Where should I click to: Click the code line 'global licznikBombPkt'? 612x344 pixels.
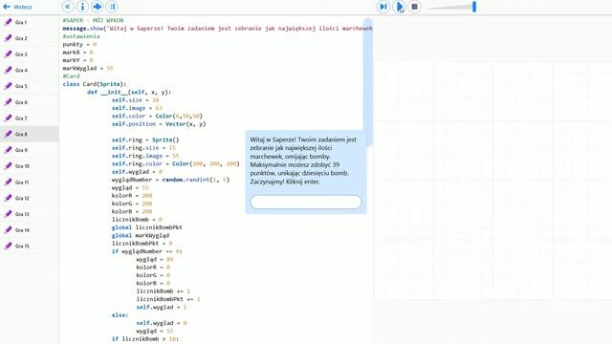pyautogui.click(x=146, y=227)
